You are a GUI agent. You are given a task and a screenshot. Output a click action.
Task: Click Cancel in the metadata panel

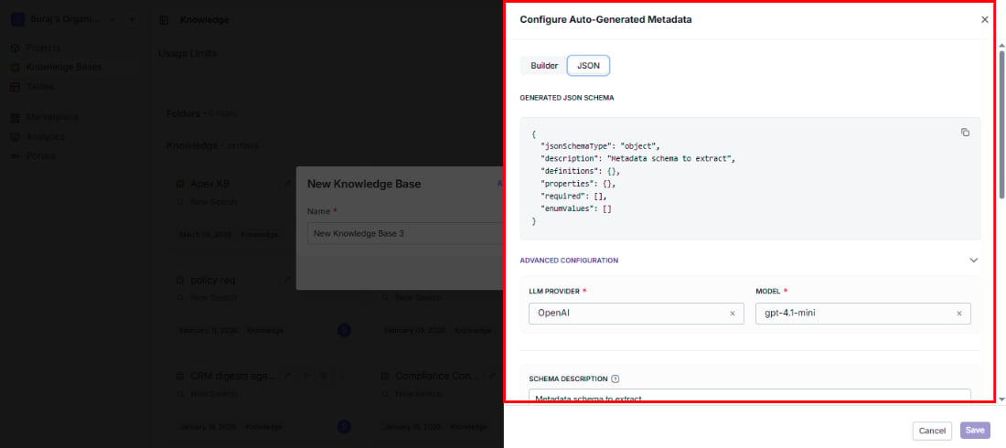click(932, 431)
